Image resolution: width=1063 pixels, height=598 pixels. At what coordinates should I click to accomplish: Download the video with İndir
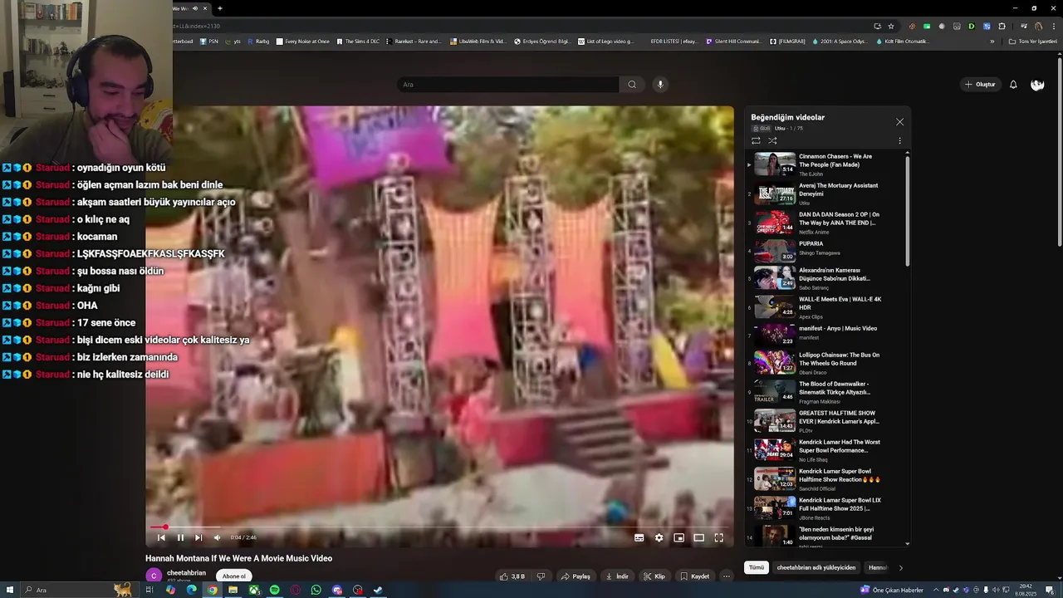(617, 576)
